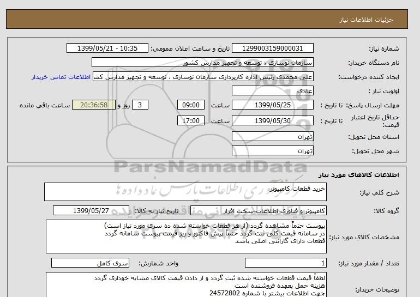The height and width of the screenshot is (297, 420).
Task: Click the label اولویت نیاز
Action: point(384,91)
